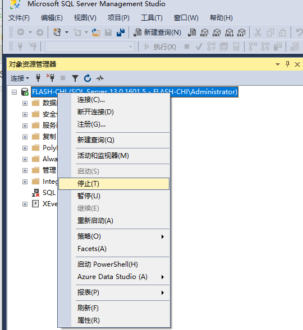Click the XMLA query icon
Screen dimensions: 303x330
pos(229,32)
